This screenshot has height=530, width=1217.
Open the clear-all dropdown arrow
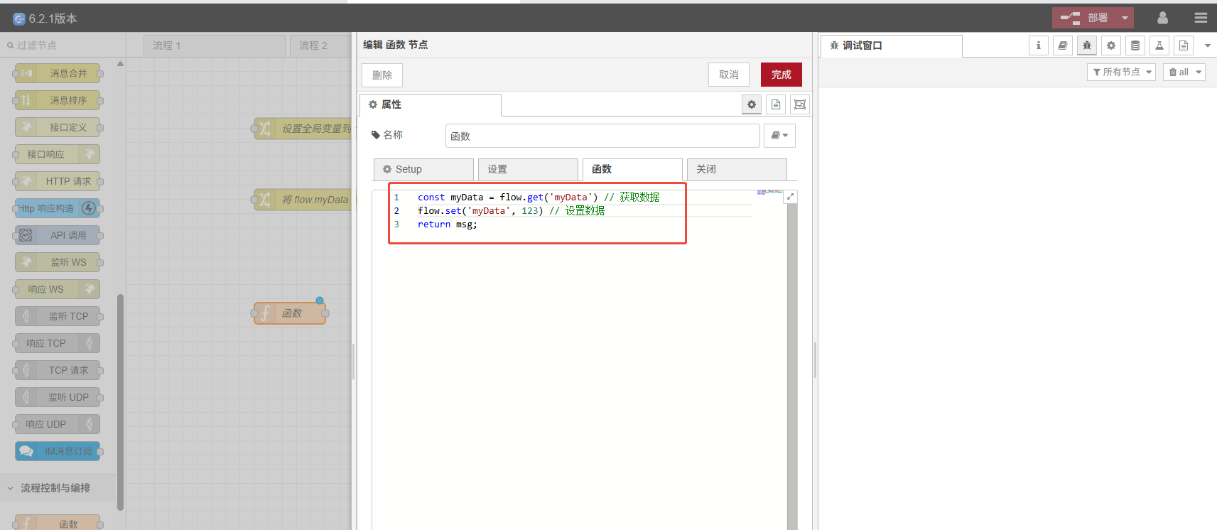point(1199,72)
